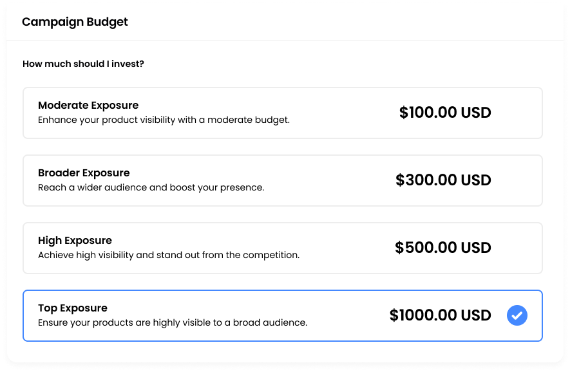Click the Campaign Budget heading
The width and height of the screenshot is (570, 372).
[75, 22]
